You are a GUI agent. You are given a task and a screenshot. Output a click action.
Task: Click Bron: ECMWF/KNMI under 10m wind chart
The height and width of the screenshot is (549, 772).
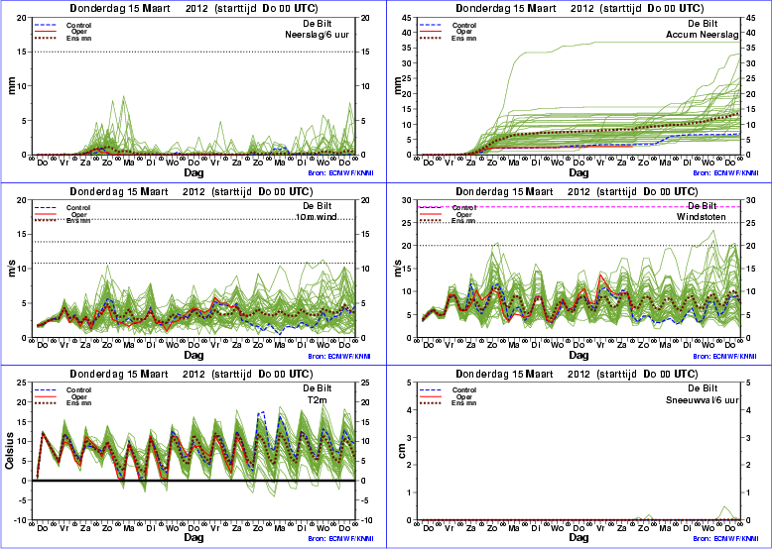point(339,357)
